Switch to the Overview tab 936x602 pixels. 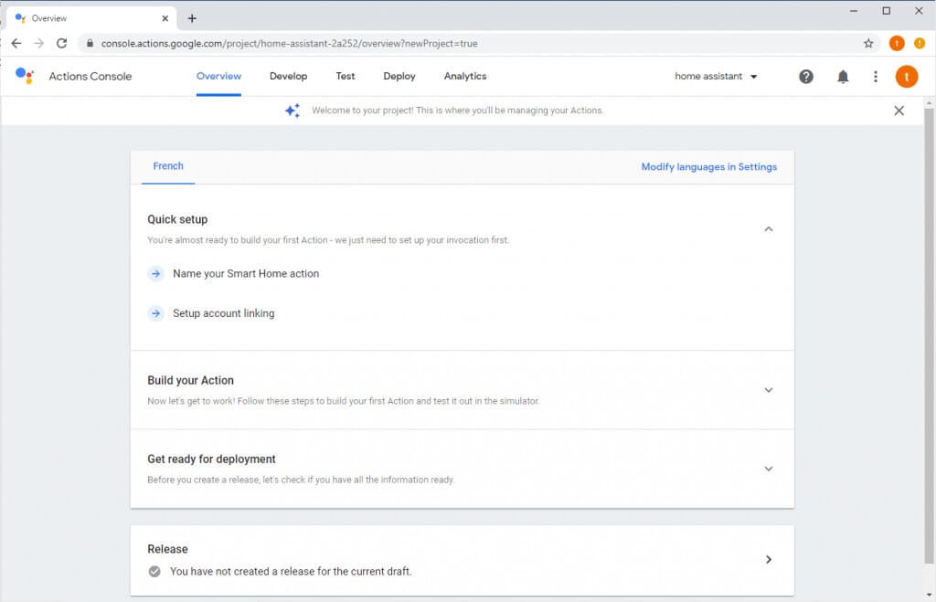click(x=218, y=77)
